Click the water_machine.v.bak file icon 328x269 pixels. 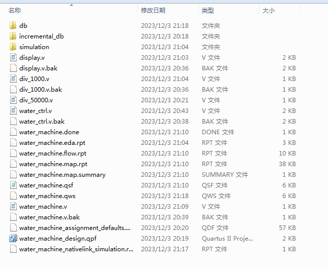pos(13,217)
